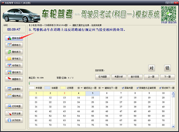This screenshot has width=179, height=132.
Task: Click 打印考题 print questions
Action: point(14,106)
